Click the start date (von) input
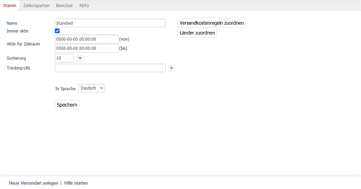Viewport: 361px width, 189px height. pyautogui.click(x=86, y=39)
